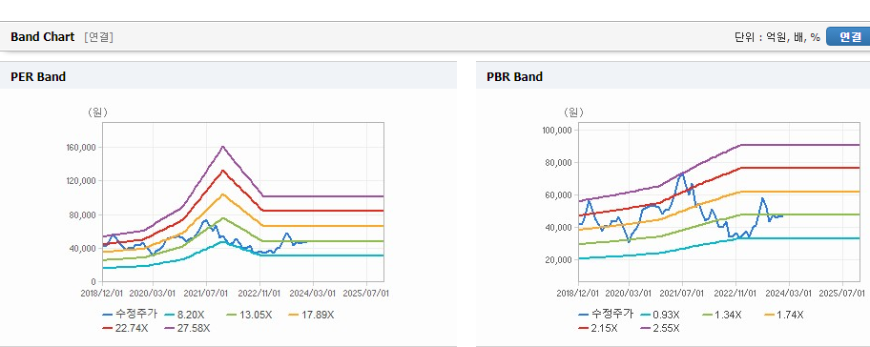Toggle 17.89X legend entry

[312, 315]
